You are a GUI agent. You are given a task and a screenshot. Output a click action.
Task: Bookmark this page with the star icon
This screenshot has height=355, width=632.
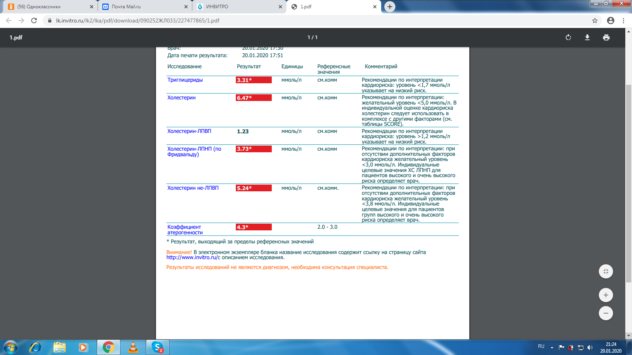(x=595, y=21)
